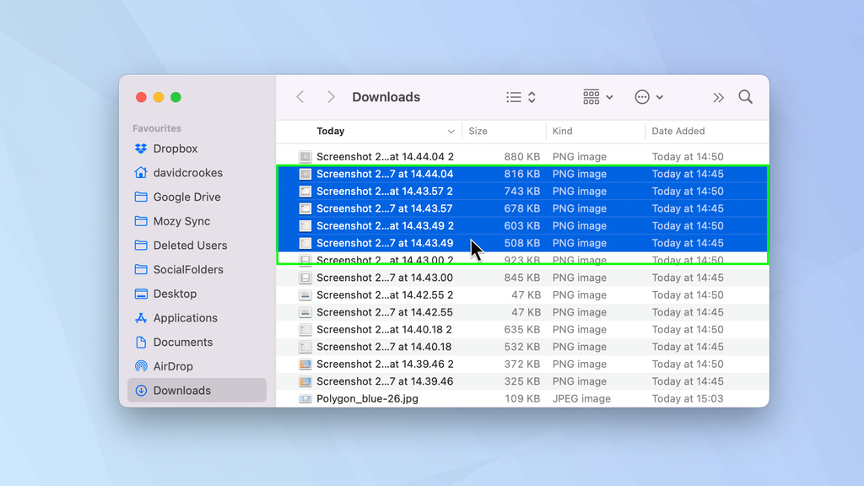Screen dimensions: 864x486
Task: Toggle sort order chevron in Today column
Action: 451,132
